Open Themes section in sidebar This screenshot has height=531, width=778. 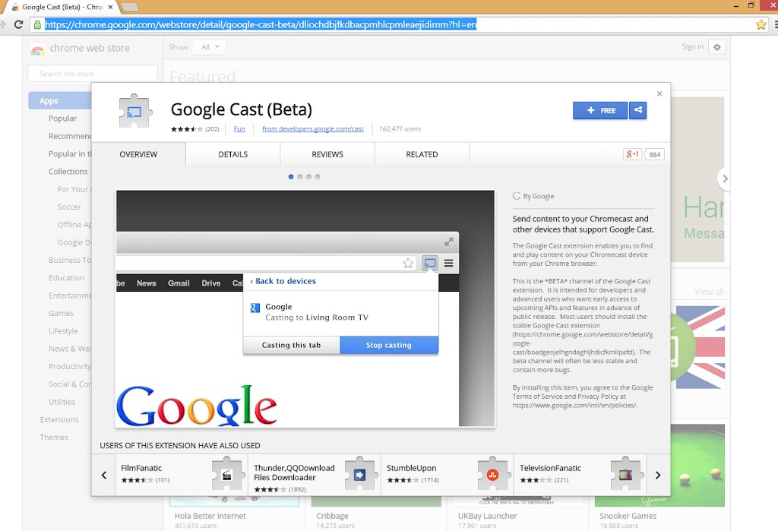pyautogui.click(x=54, y=438)
